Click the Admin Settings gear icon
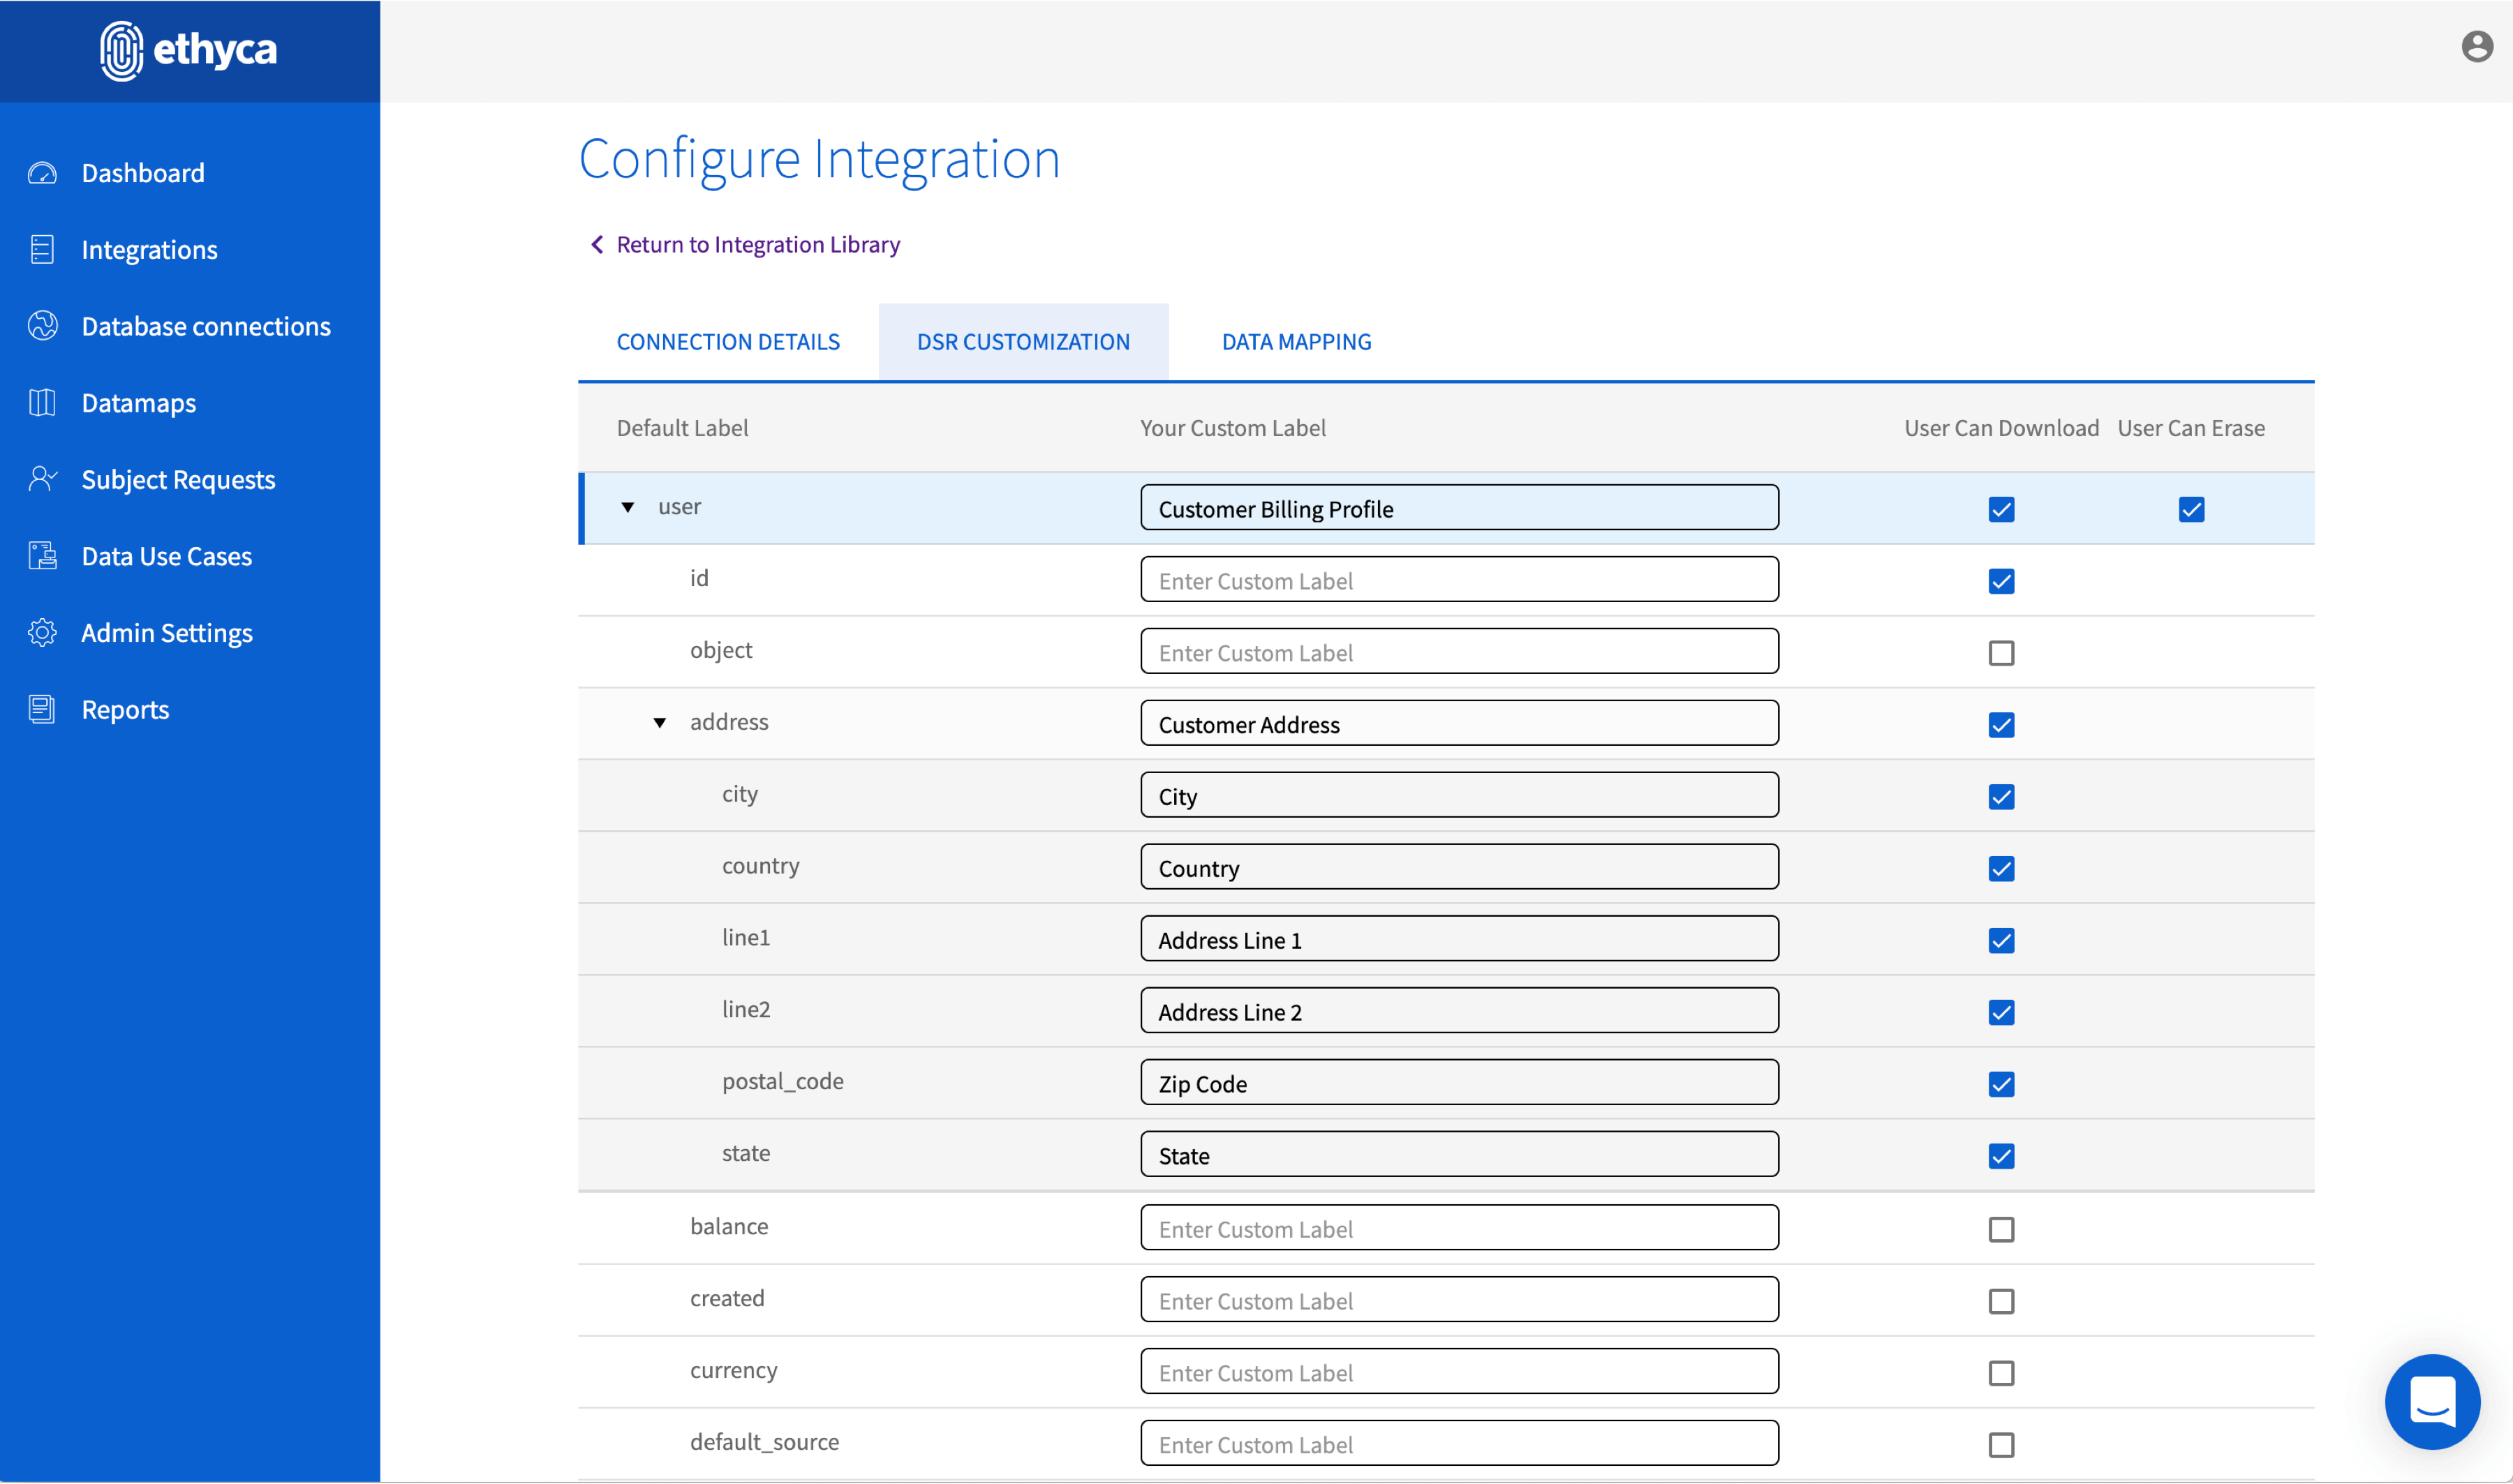The height and width of the screenshot is (1484, 2513). [42, 633]
